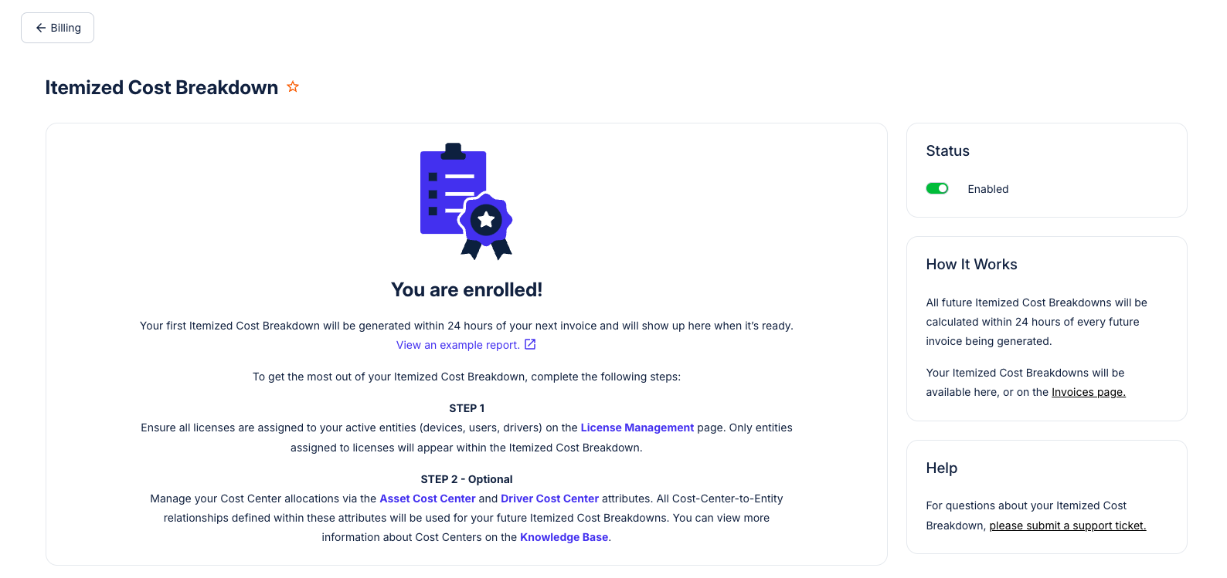Click the Itemized Cost Breakdown page title
The height and width of the screenshot is (578, 1227).
pos(161,86)
